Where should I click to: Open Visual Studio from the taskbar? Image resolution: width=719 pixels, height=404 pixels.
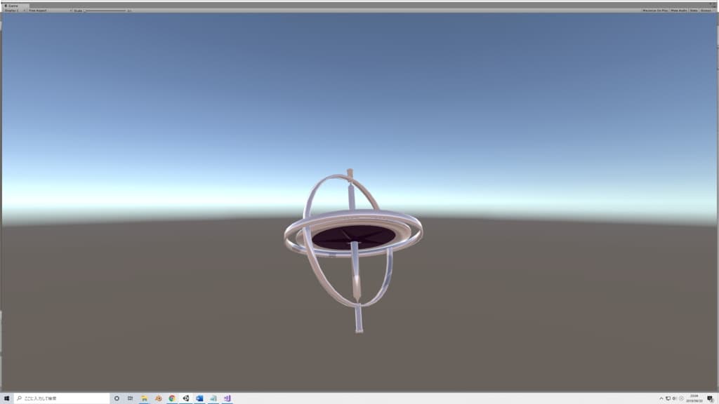227,398
